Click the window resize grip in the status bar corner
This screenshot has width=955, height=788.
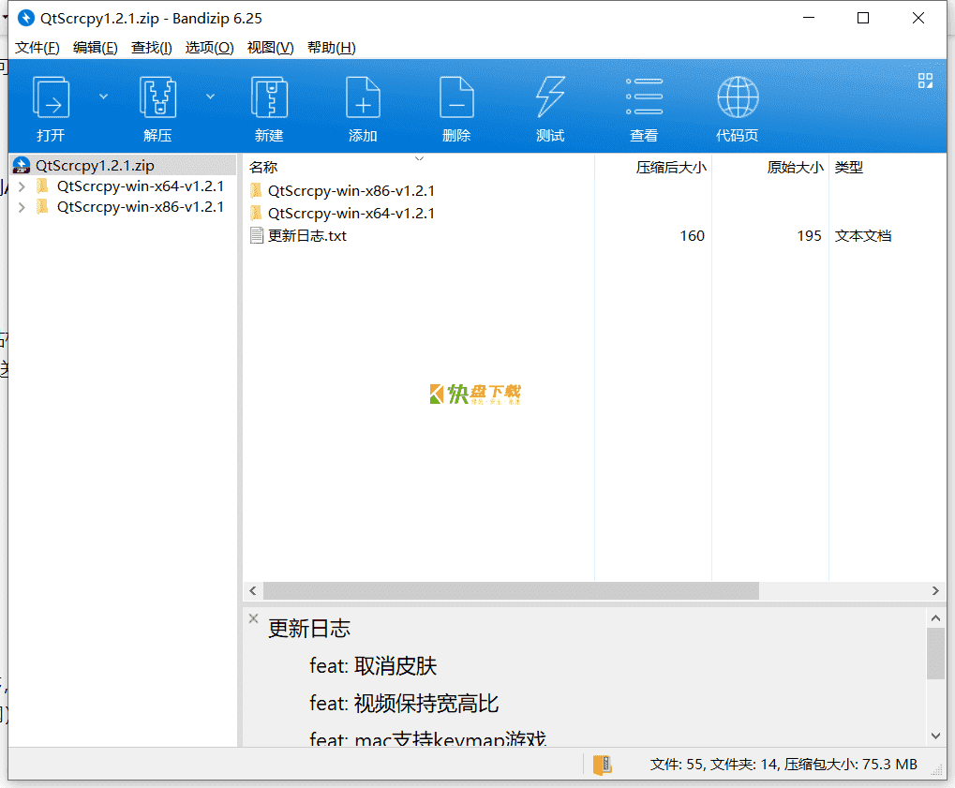[938, 771]
